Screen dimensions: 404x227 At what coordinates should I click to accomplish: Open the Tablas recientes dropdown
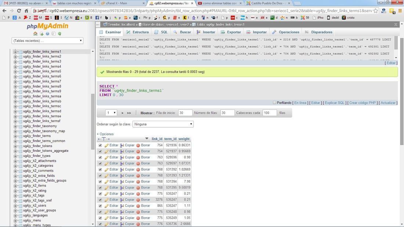point(47,41)
